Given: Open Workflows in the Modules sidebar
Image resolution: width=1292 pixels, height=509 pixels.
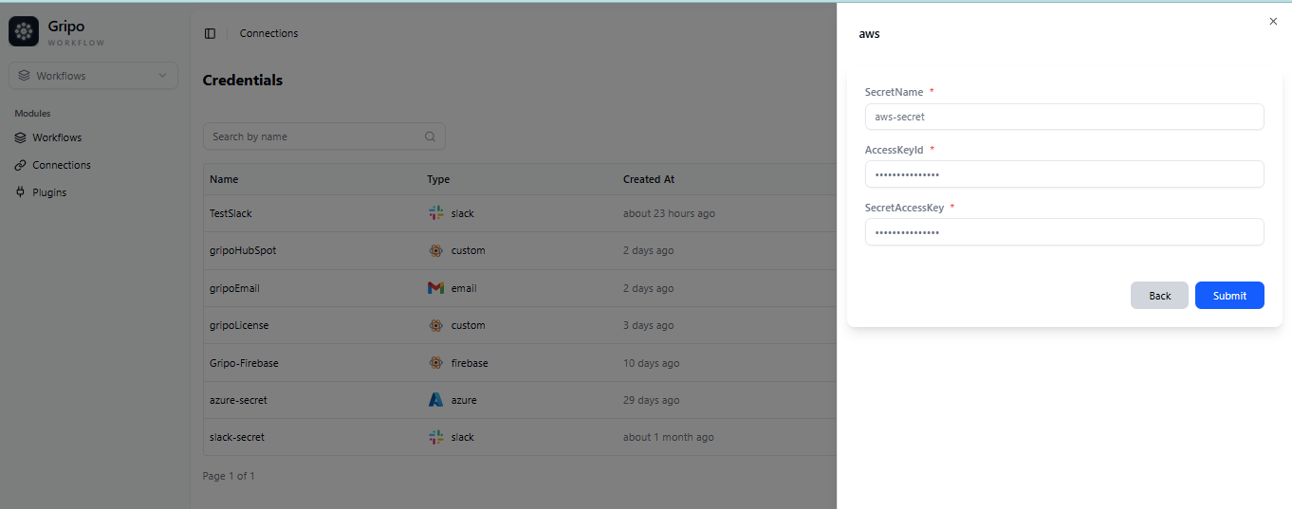Looking at the screenshot, I should point(57,137).
